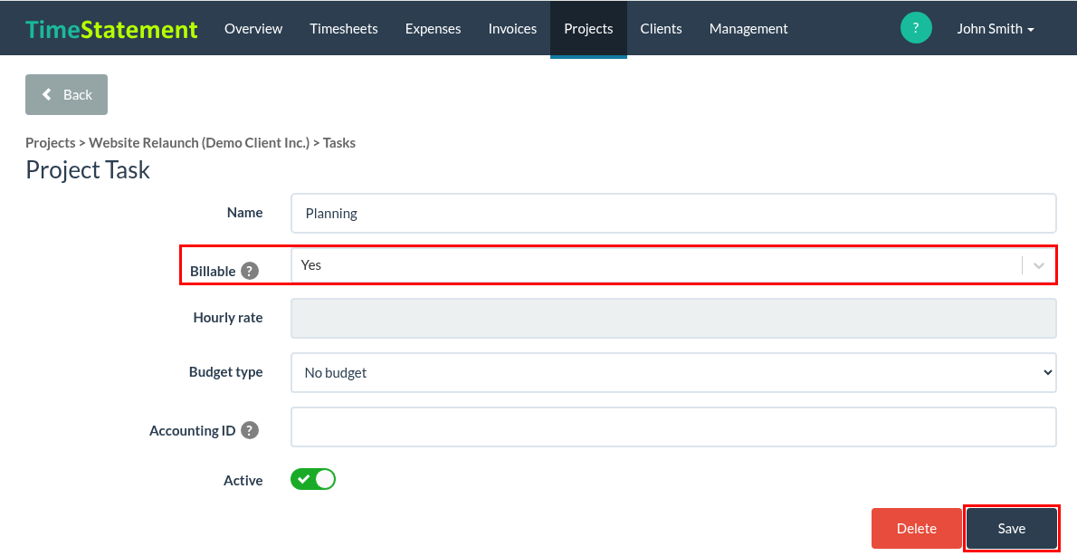
Task: Switch to the Expenses tab
Action: click(x=433, y=29)
